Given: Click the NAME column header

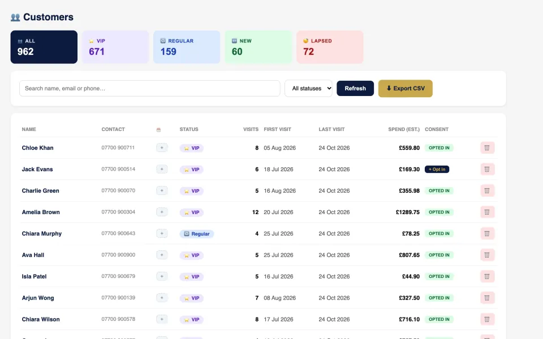Looking at the screenshot, I should (29, 129).
